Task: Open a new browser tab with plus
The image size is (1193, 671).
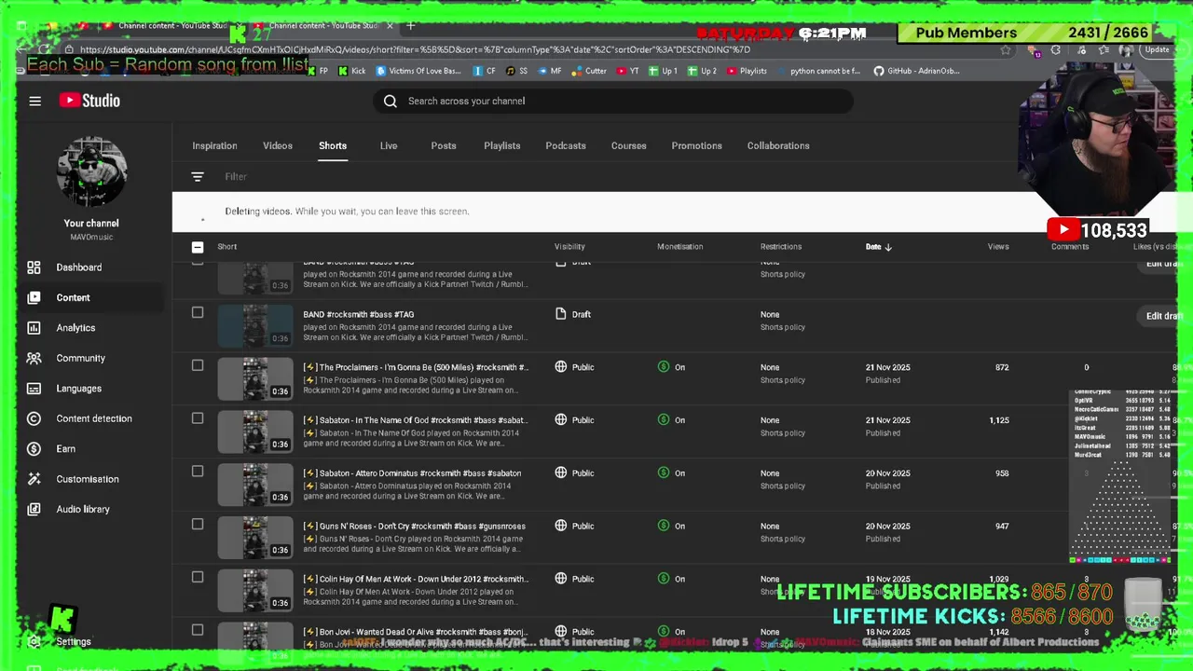Action: [410, 25]
